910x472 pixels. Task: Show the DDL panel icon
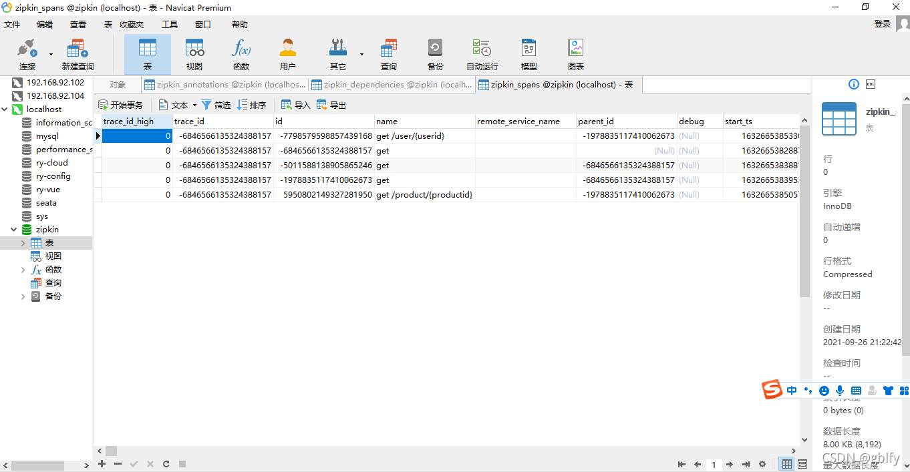coord(870,84)
